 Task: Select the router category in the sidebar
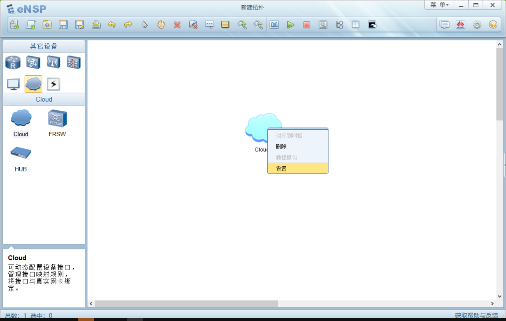[13, 62]
